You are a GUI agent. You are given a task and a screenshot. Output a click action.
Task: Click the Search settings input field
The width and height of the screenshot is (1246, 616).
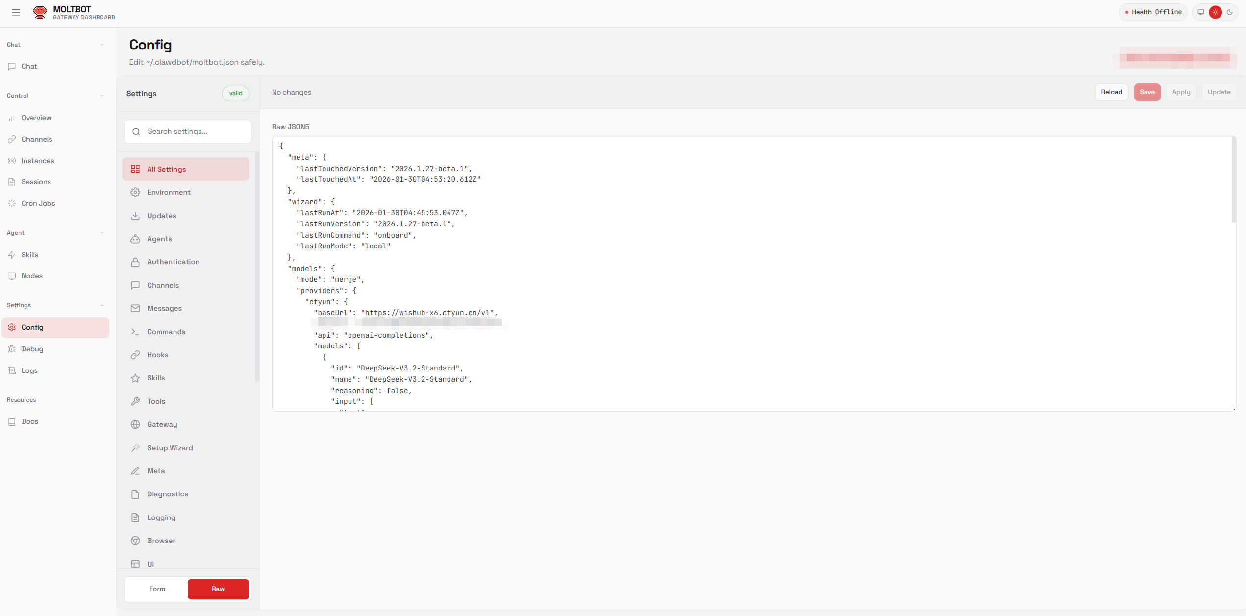(x=188, y=131)
